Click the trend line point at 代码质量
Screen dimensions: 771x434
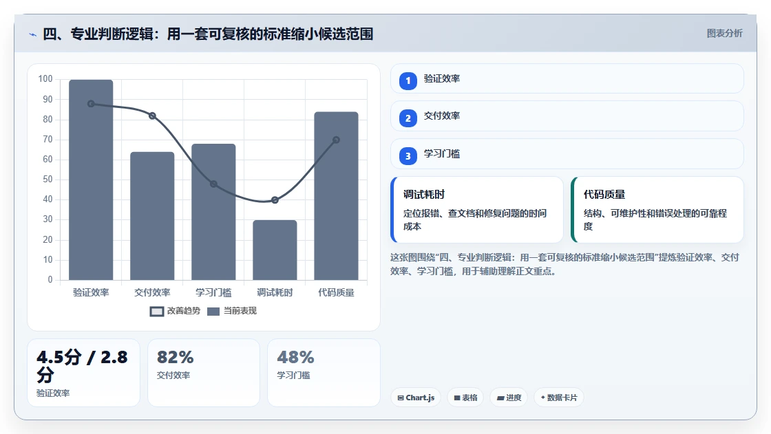337,140
